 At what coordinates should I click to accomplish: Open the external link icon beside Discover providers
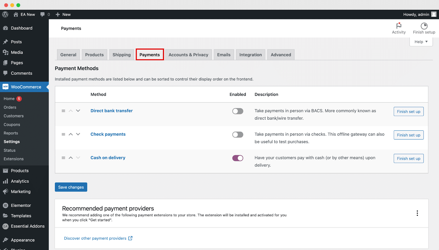point(130,238)
